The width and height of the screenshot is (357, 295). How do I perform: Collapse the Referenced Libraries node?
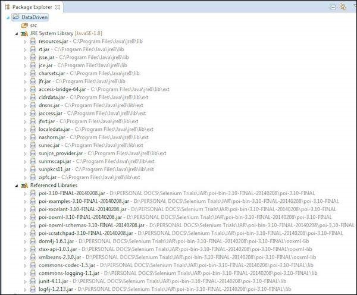(17, 186)
